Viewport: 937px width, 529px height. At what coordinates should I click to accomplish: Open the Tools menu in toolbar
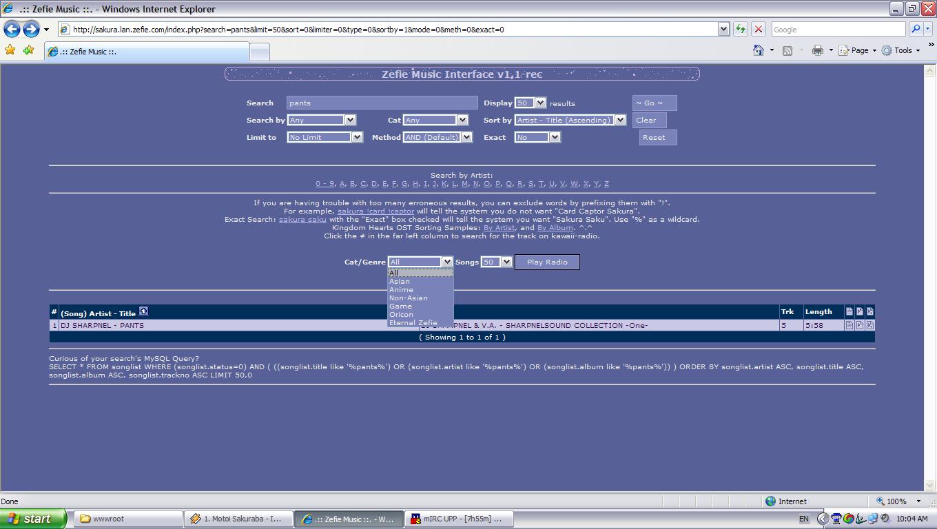903,50
